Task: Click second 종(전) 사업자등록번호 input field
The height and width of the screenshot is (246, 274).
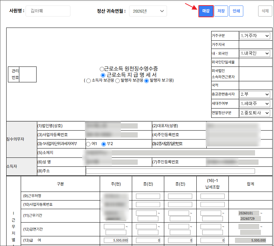Action: coord(180,204)
